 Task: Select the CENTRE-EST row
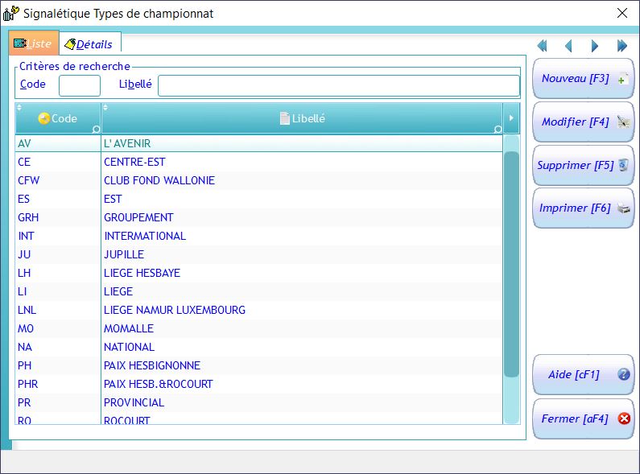[x=258, y=162]
